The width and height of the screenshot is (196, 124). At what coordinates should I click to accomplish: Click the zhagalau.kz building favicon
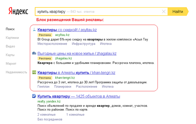(34, 53)
